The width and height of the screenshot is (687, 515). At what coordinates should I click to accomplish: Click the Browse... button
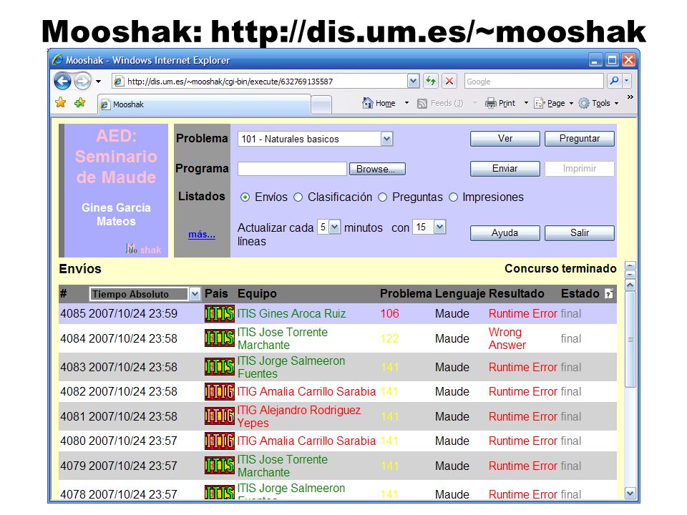pyautogui.click(x=377, y=169)
